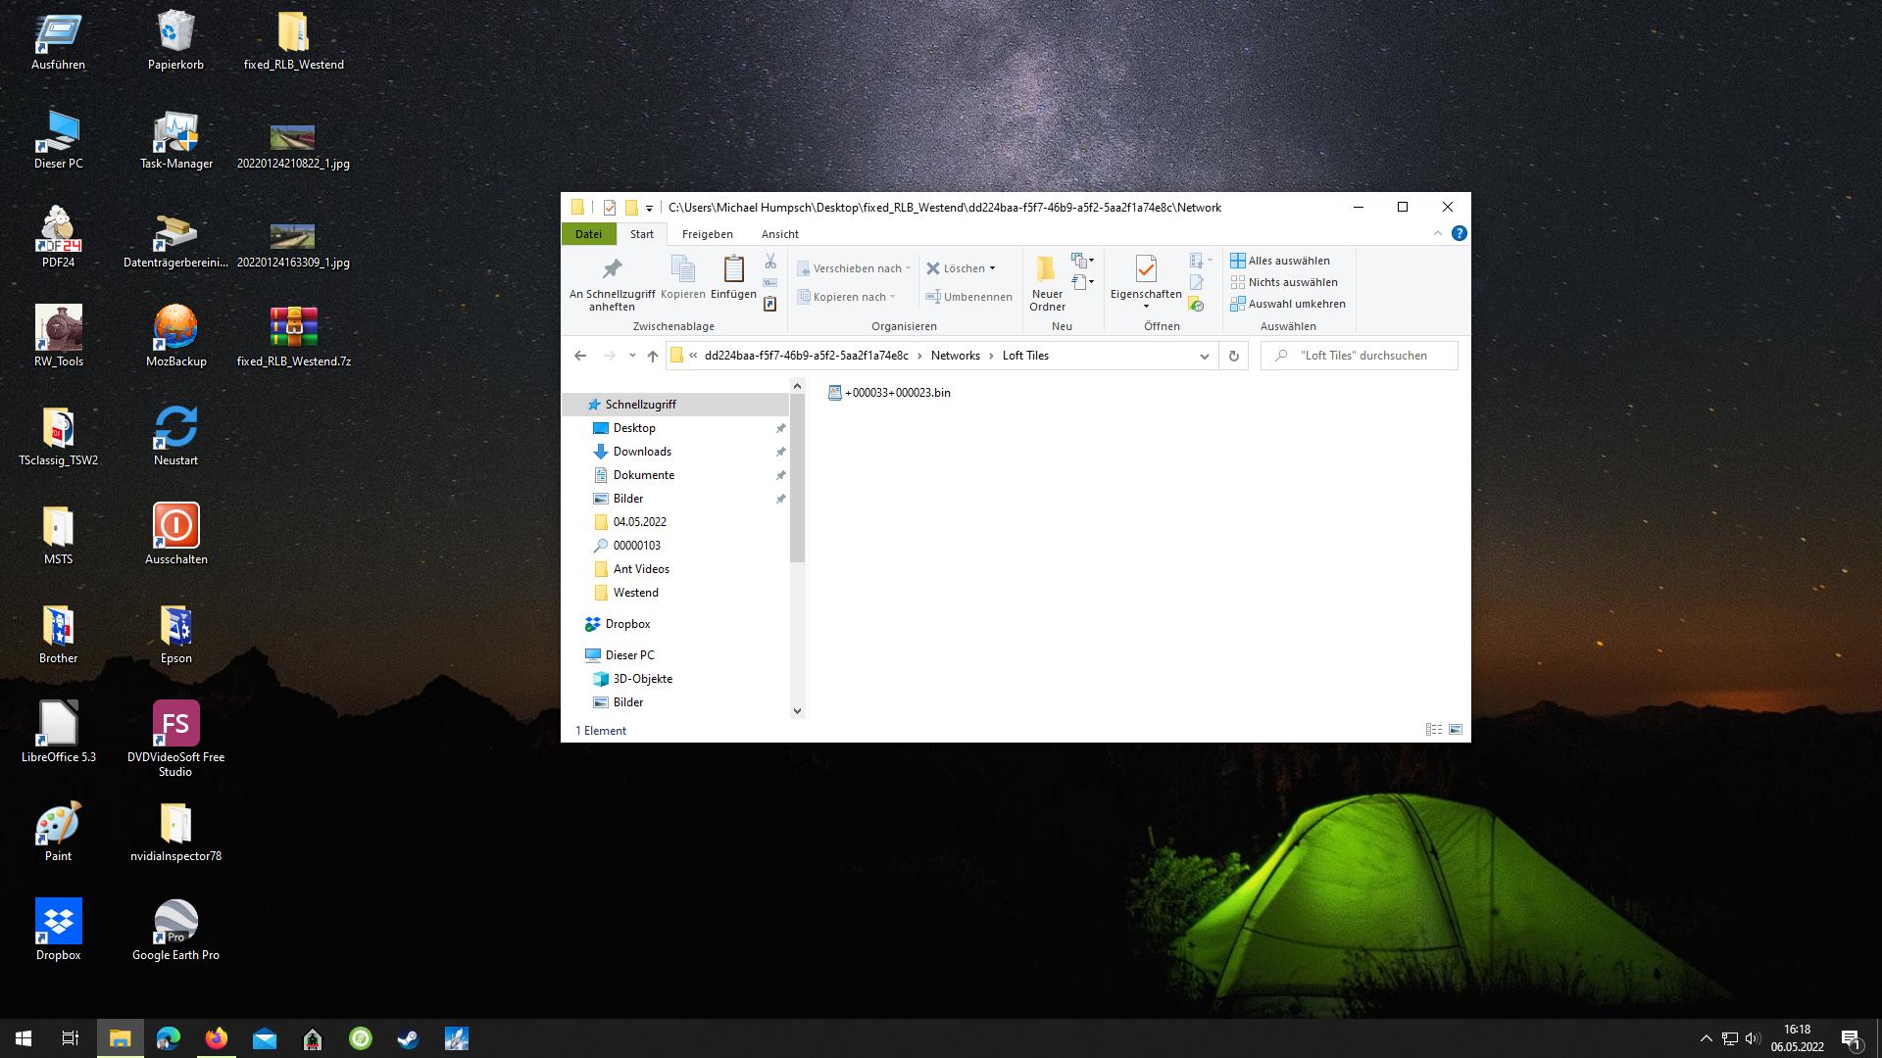This screenshot has width=1882, height=1058.
Task: Open Steam from the taskbar
Action: 409,1038
